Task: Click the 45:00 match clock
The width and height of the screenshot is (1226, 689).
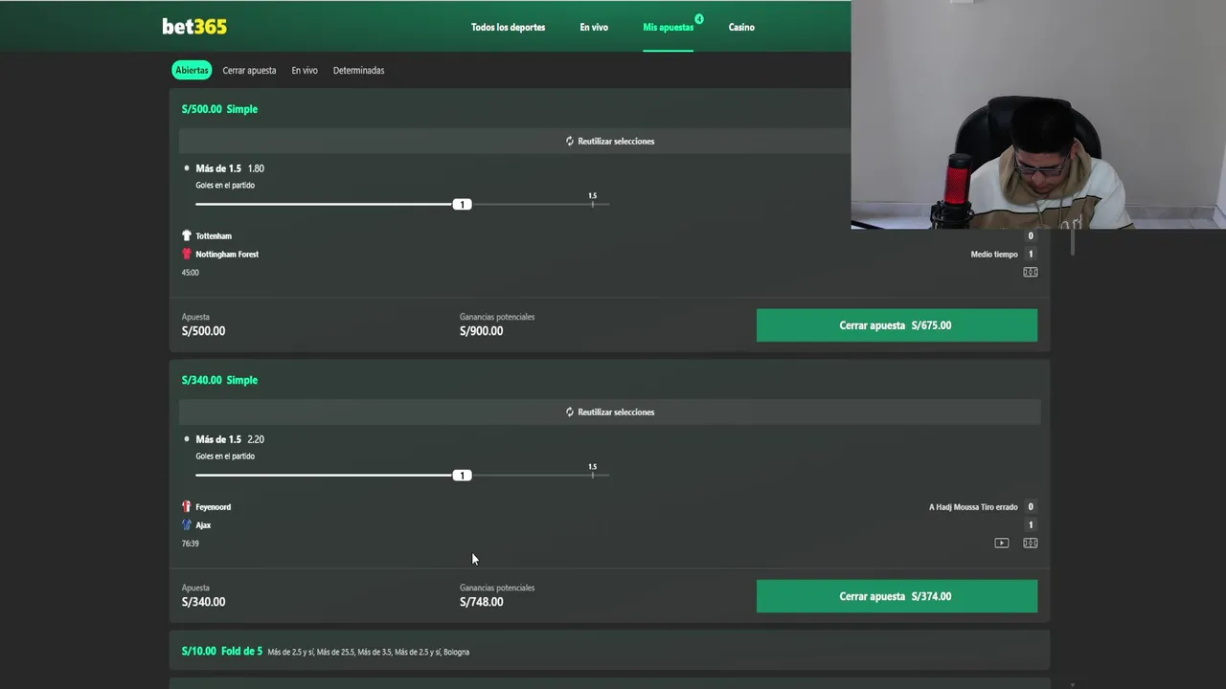Action: [x=191, y=273]
